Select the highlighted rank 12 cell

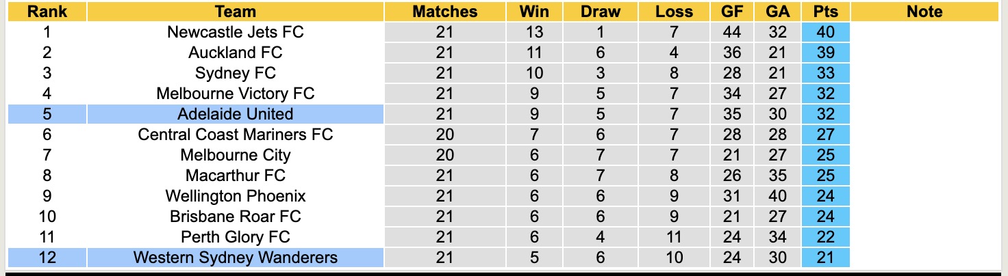pyautogui.click(x=47, y=258)
